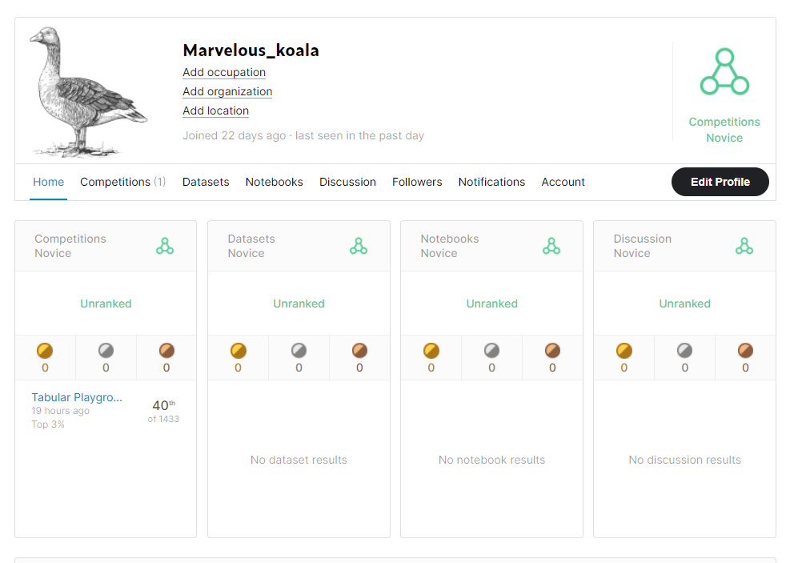The image size is (798, 563).
Task: Click the gold medal icon under Competitions
Action: click(x=45, y=350)
